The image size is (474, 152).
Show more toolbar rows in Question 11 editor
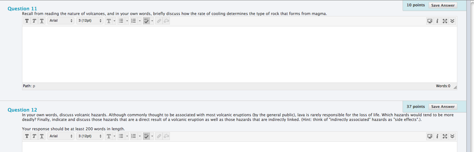coord(452,21)
